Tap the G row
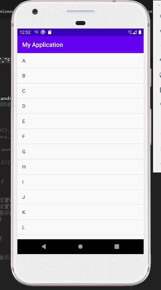The height and width of the screenshot is (290, 161). click(80, 152)
